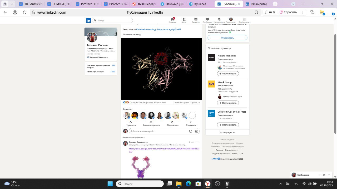Viewport: 337px width, 189px height.
Task: Click the Поделиться repost icon
Action: pyautogui.click(x=172, y=122)
